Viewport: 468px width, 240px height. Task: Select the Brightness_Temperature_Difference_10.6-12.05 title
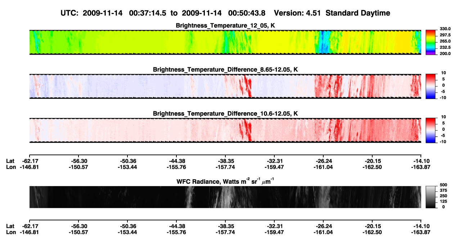coord(225,114)
